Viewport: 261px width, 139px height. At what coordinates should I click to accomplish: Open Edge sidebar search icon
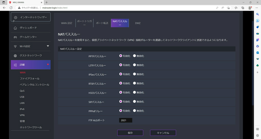[x=257, y=14]
